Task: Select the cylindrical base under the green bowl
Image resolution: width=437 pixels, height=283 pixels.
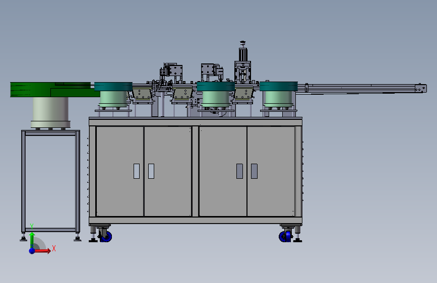Action: 50,112
